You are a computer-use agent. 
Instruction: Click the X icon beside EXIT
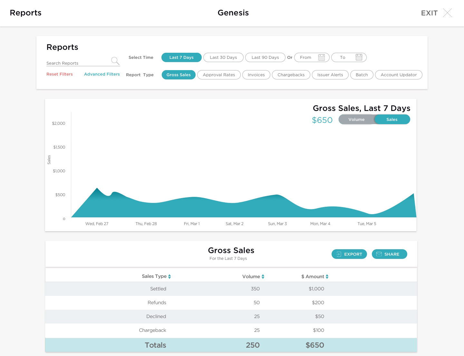coord(447,13)
